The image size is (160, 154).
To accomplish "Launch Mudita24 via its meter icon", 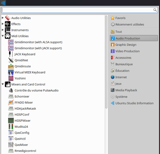I will (11, 127).
